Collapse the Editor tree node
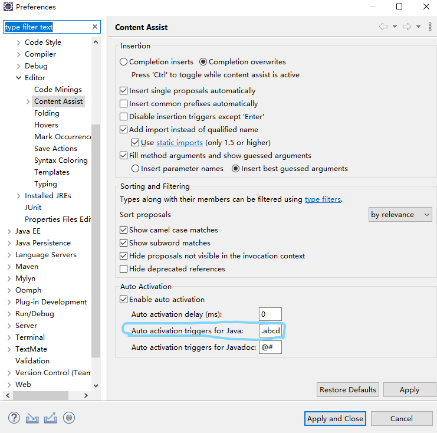Screen dimensions: 437x433 [18, 78]
